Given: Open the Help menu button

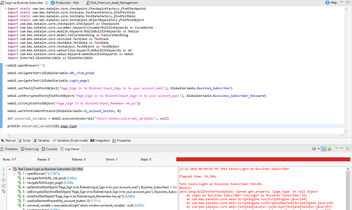Looking at the screenshot, I should [331, 3].
